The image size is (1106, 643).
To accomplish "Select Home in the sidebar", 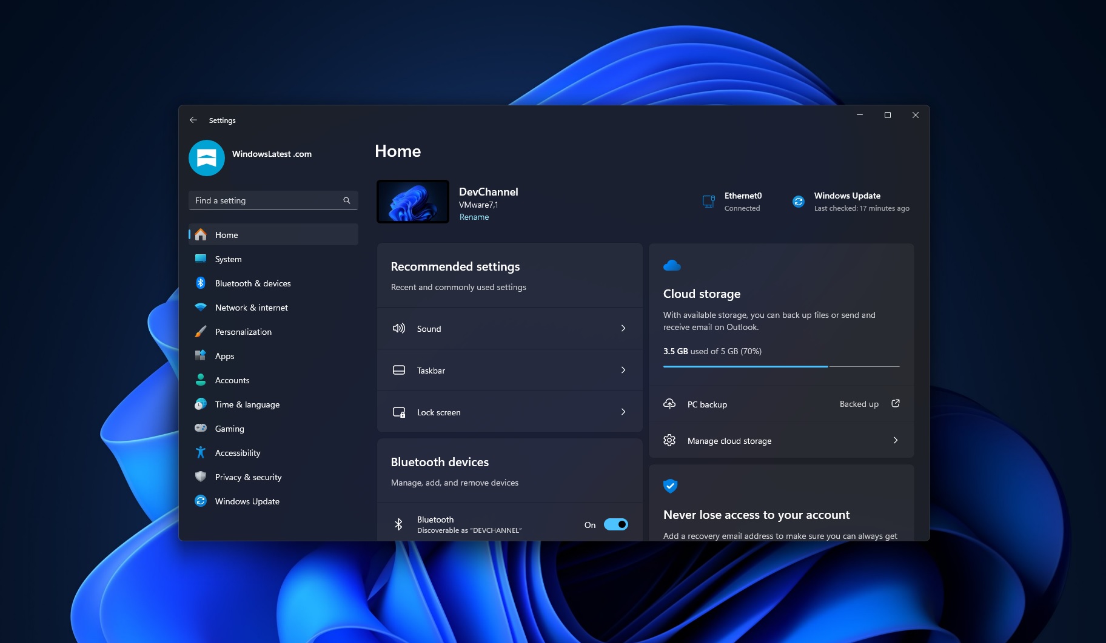I will click(x=273, y=235).
